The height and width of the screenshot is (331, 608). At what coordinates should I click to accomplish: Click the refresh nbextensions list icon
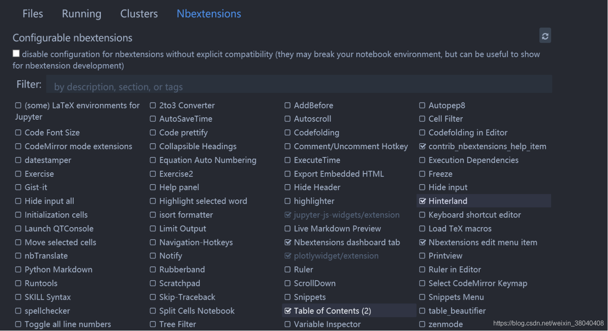click(x=545, y=36)
